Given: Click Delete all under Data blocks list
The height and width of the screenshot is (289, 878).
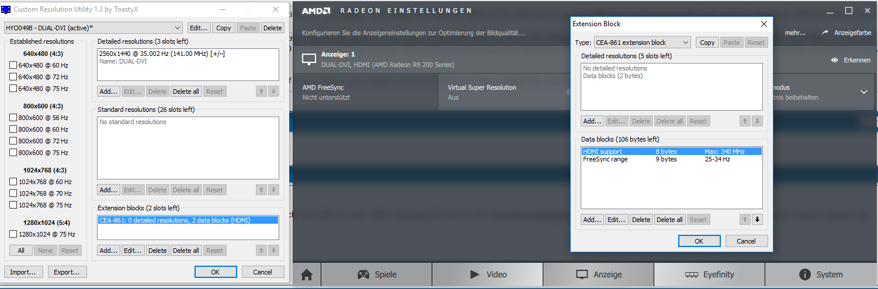Looking at the screenshot, I should point(669,220).
